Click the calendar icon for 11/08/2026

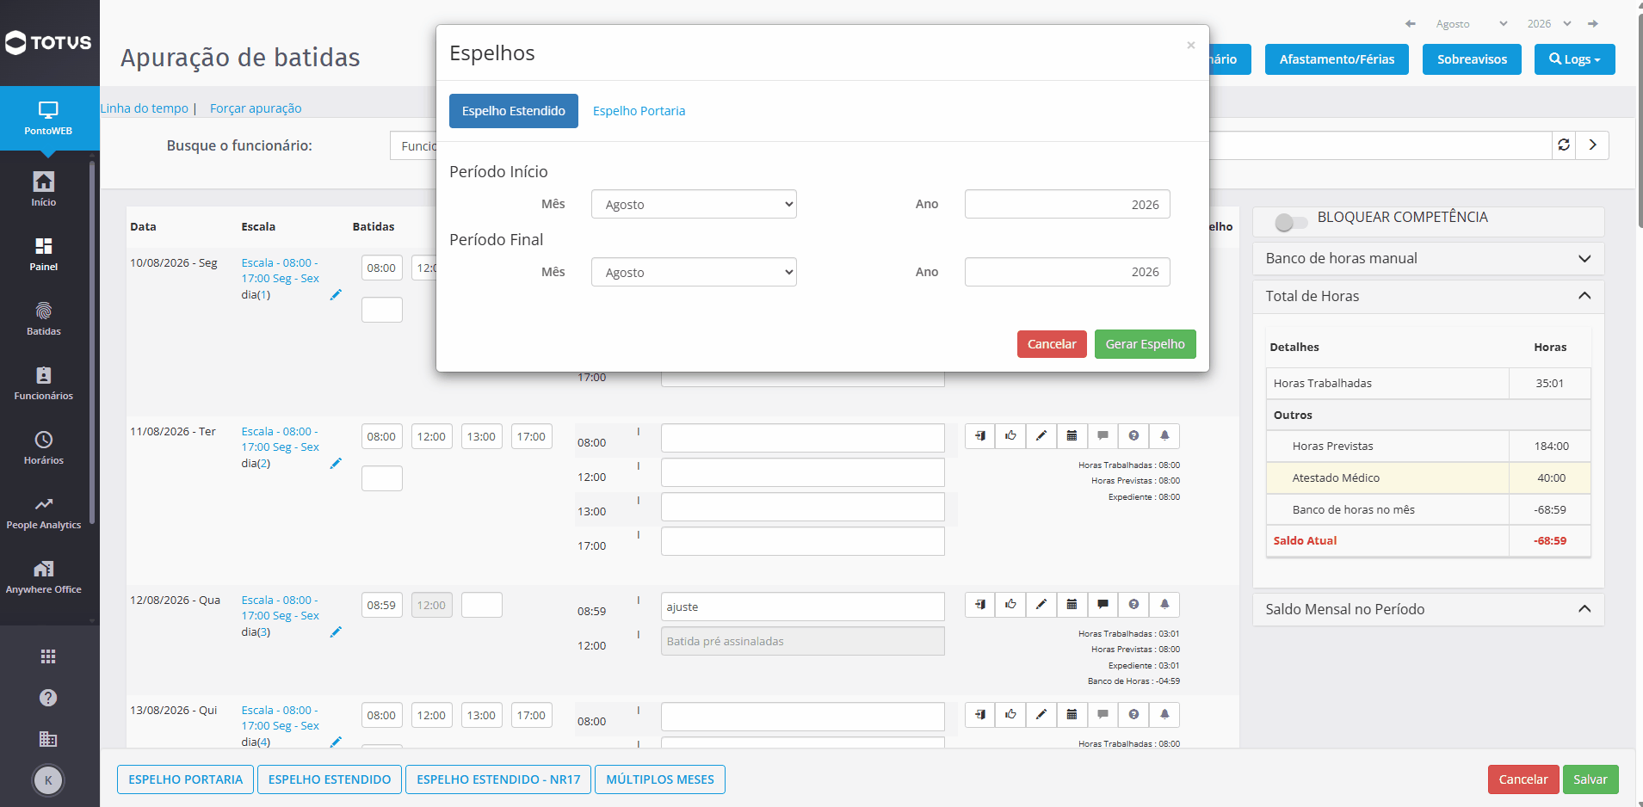tap(1072, 435)
